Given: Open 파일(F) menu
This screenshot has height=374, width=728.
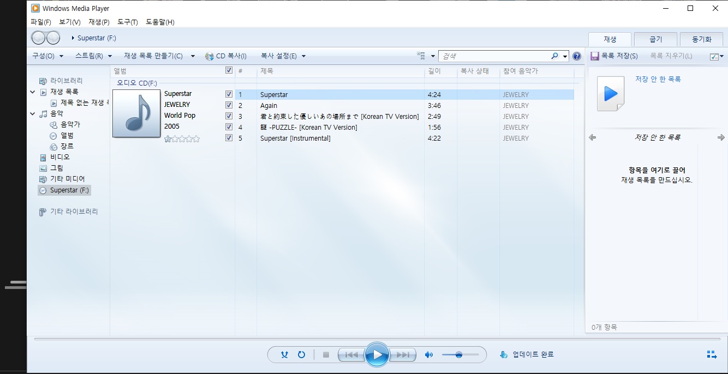Looking at the screenshot, I should [x=41, y=22].
